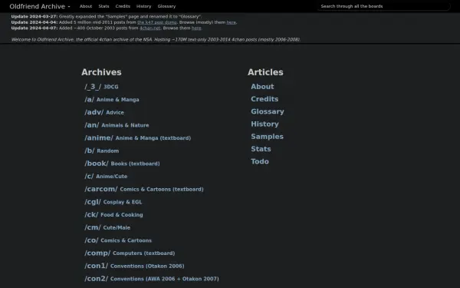
Task: Follow the '4chan.net' link
Action: [150, 28]
